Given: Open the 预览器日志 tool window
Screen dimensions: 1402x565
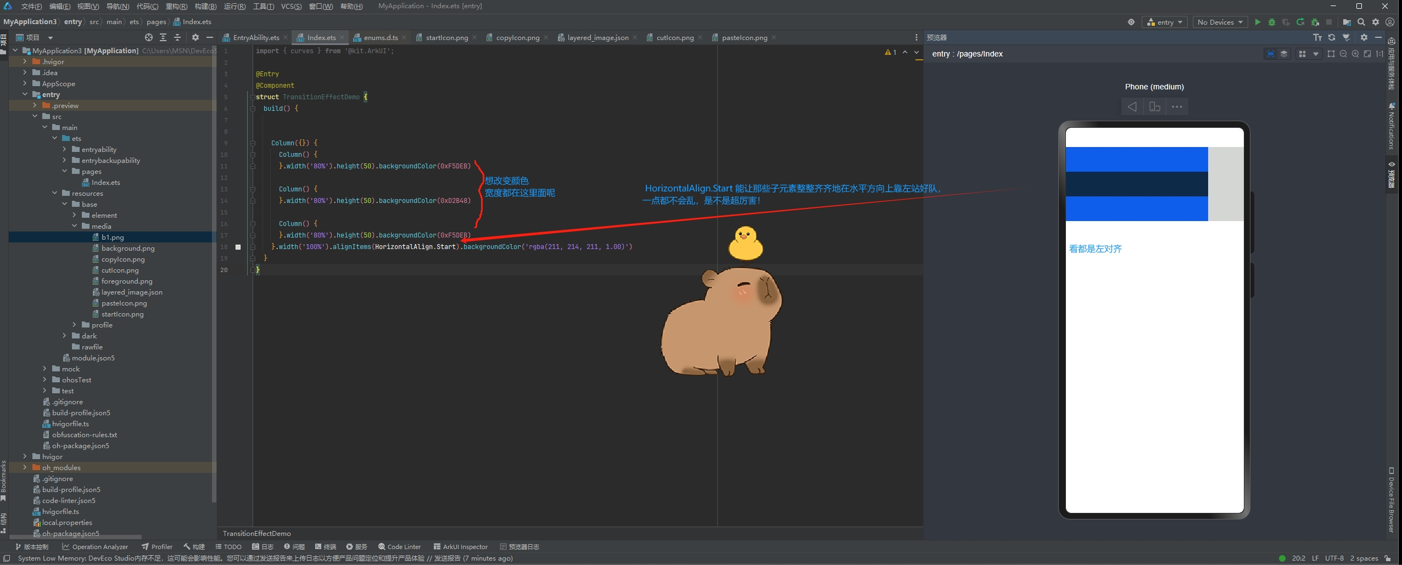Looking at the screenshot, I should coord(520,546).
